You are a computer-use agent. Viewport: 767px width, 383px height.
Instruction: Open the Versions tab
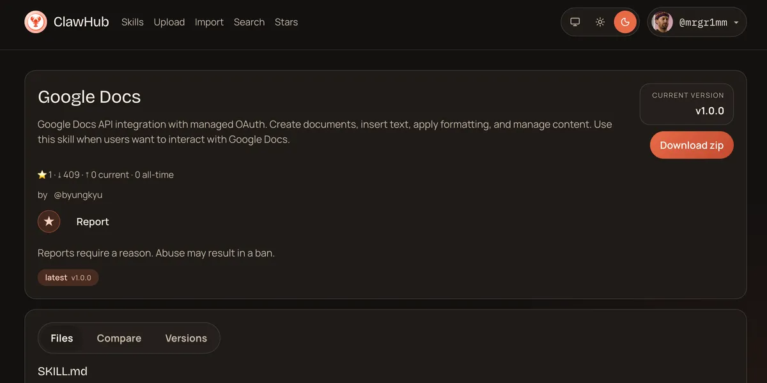[x=186, y=338]
